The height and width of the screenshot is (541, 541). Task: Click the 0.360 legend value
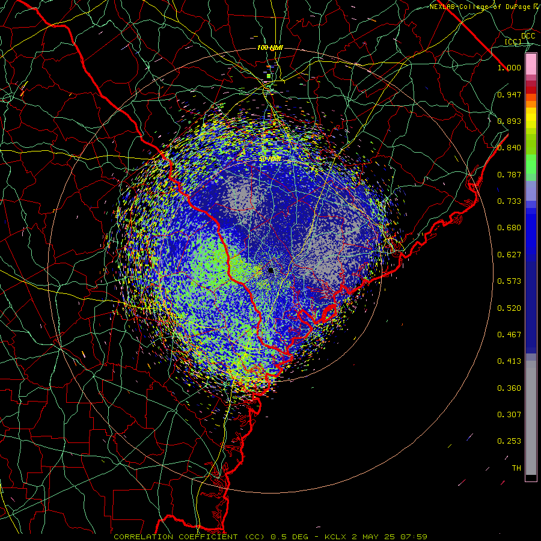[509, 388]
